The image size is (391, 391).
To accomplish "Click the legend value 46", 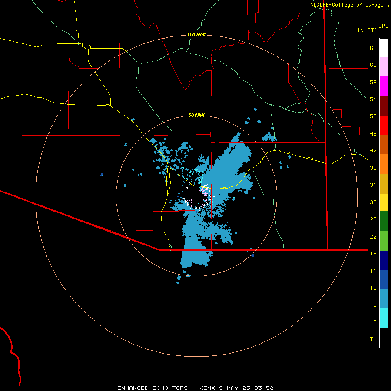I will tap(373, 134).
